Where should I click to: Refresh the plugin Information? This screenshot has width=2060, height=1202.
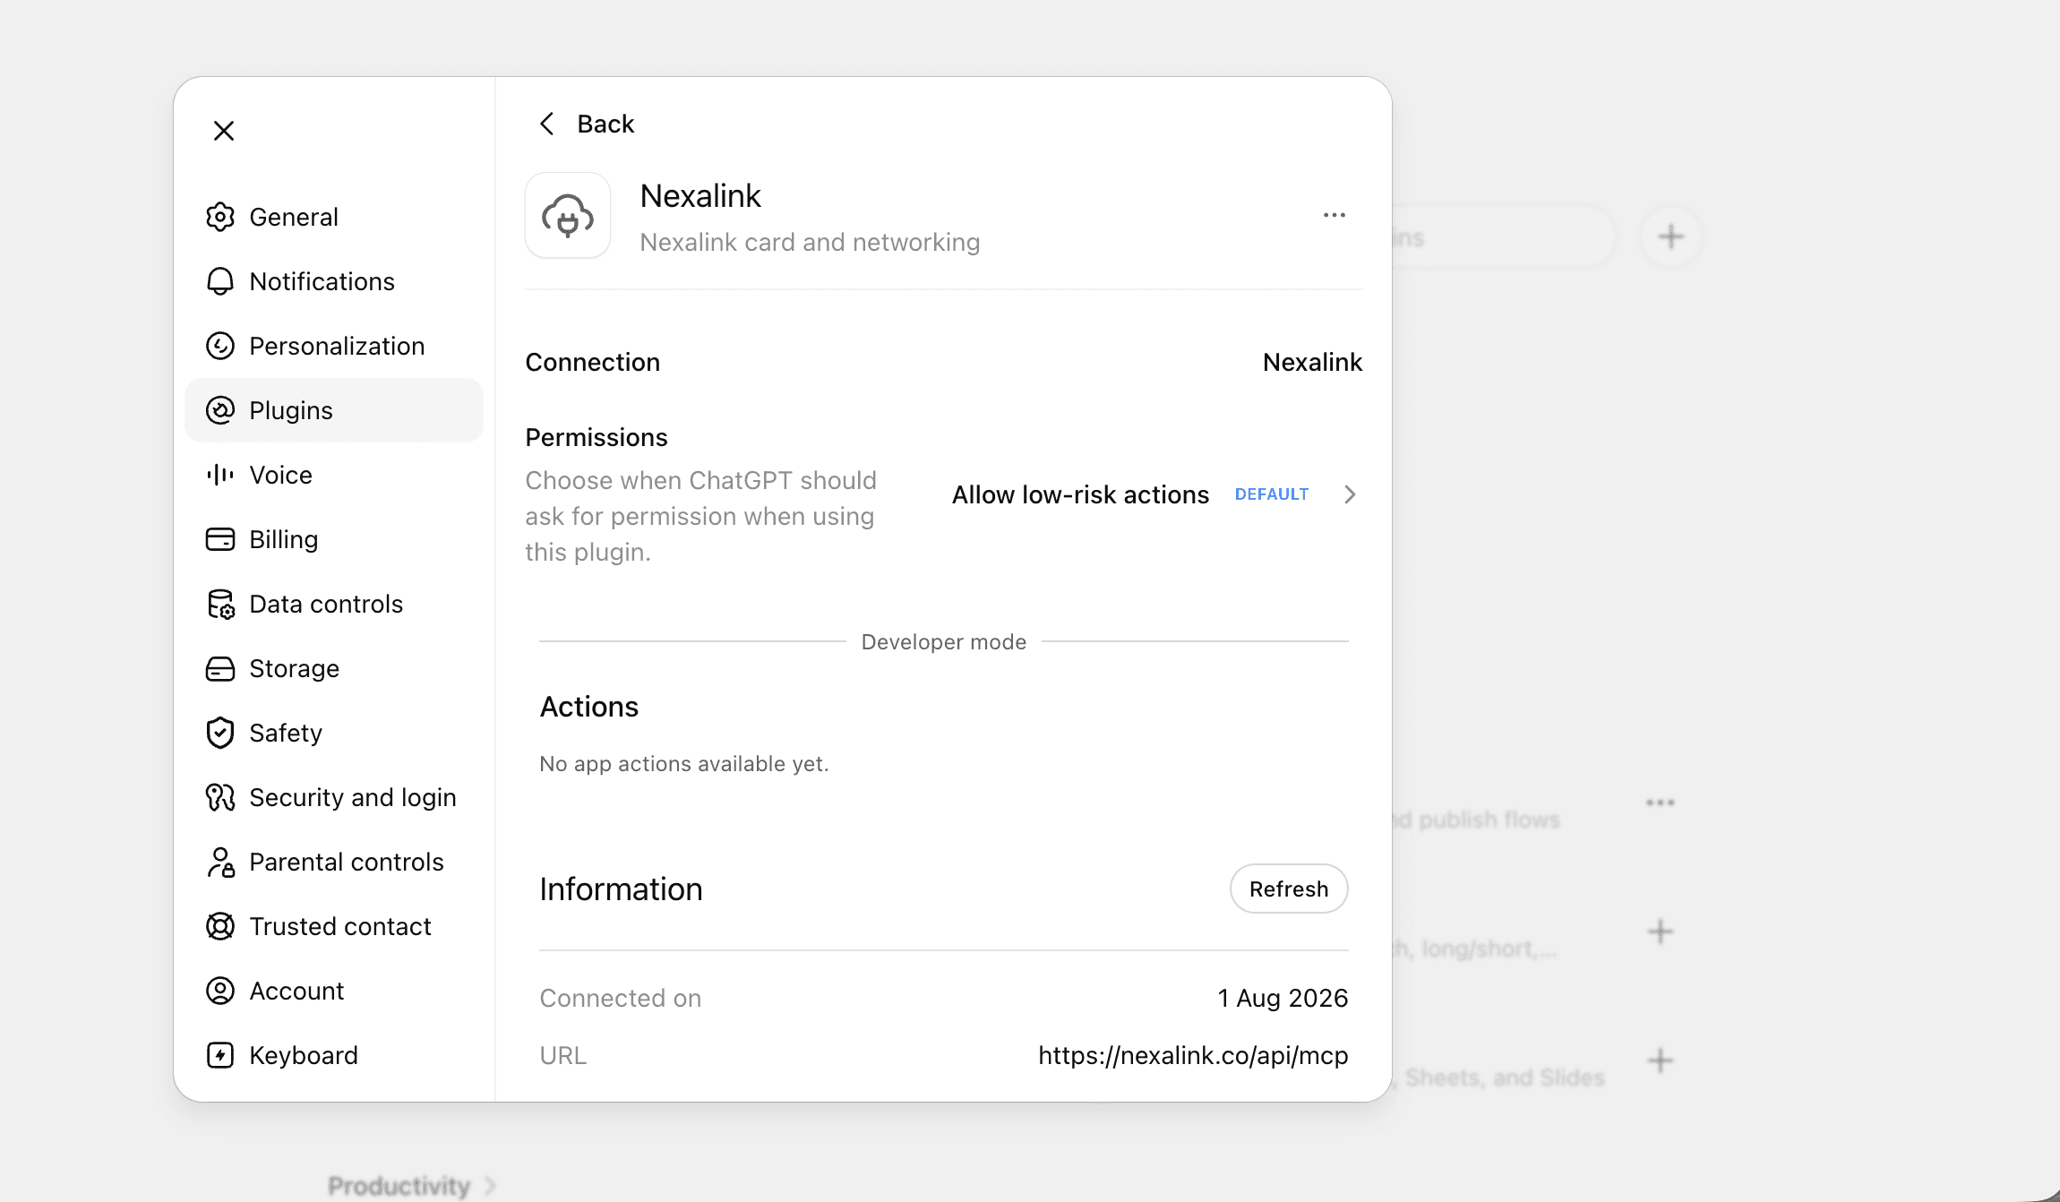click(x=1289, y=889)
